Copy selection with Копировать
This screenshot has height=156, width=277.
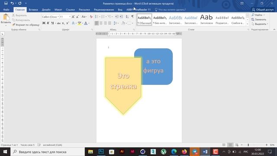[21, 20]
